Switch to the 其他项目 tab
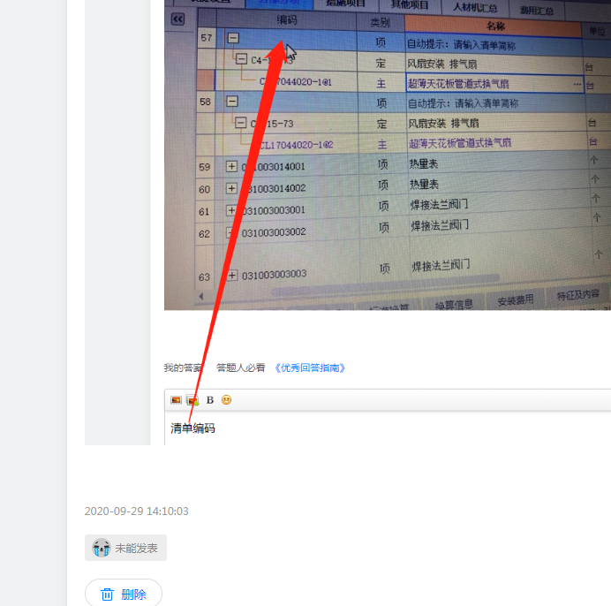Image resolution: width=611 pixels, height=606 pixels. (410, 4)
